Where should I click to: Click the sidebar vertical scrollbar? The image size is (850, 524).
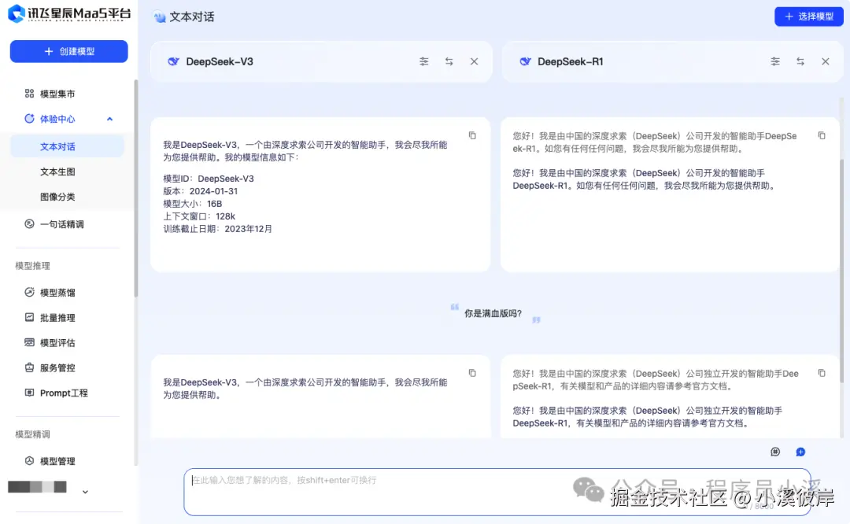click(135, 188)
